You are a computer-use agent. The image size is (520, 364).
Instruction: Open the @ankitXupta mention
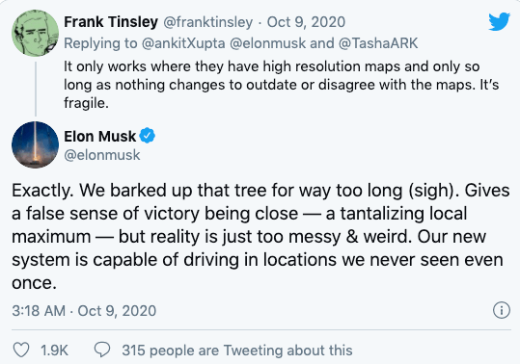183,43
